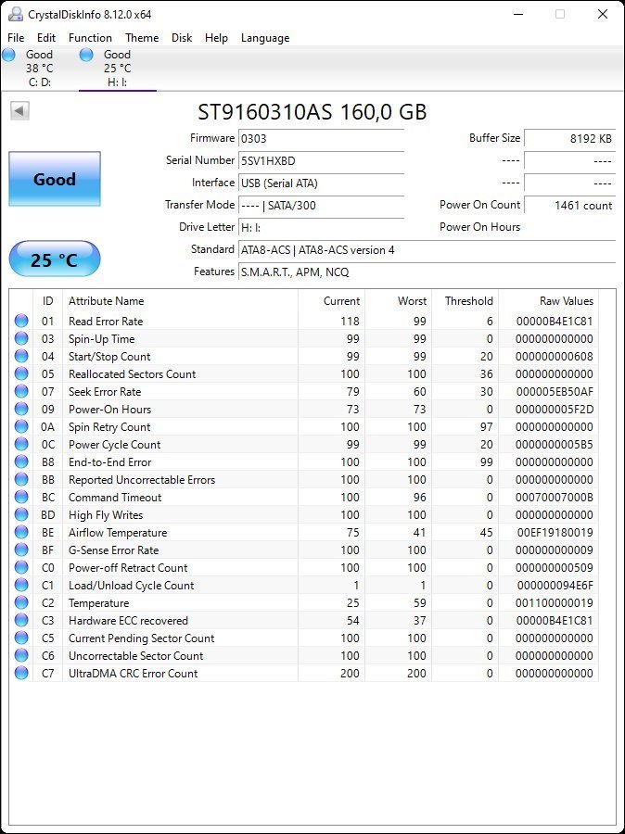Click status orb for UltraDMA CRC Error Count
The height and width of the screenshot is (834, 625).
pos(21,673)
